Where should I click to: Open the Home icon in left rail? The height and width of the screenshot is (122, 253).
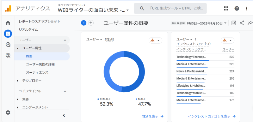8,23
